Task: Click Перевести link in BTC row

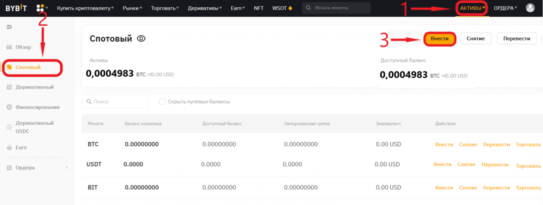Action: [496, 144]
